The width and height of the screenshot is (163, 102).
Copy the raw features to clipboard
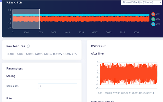coord(28,46)
